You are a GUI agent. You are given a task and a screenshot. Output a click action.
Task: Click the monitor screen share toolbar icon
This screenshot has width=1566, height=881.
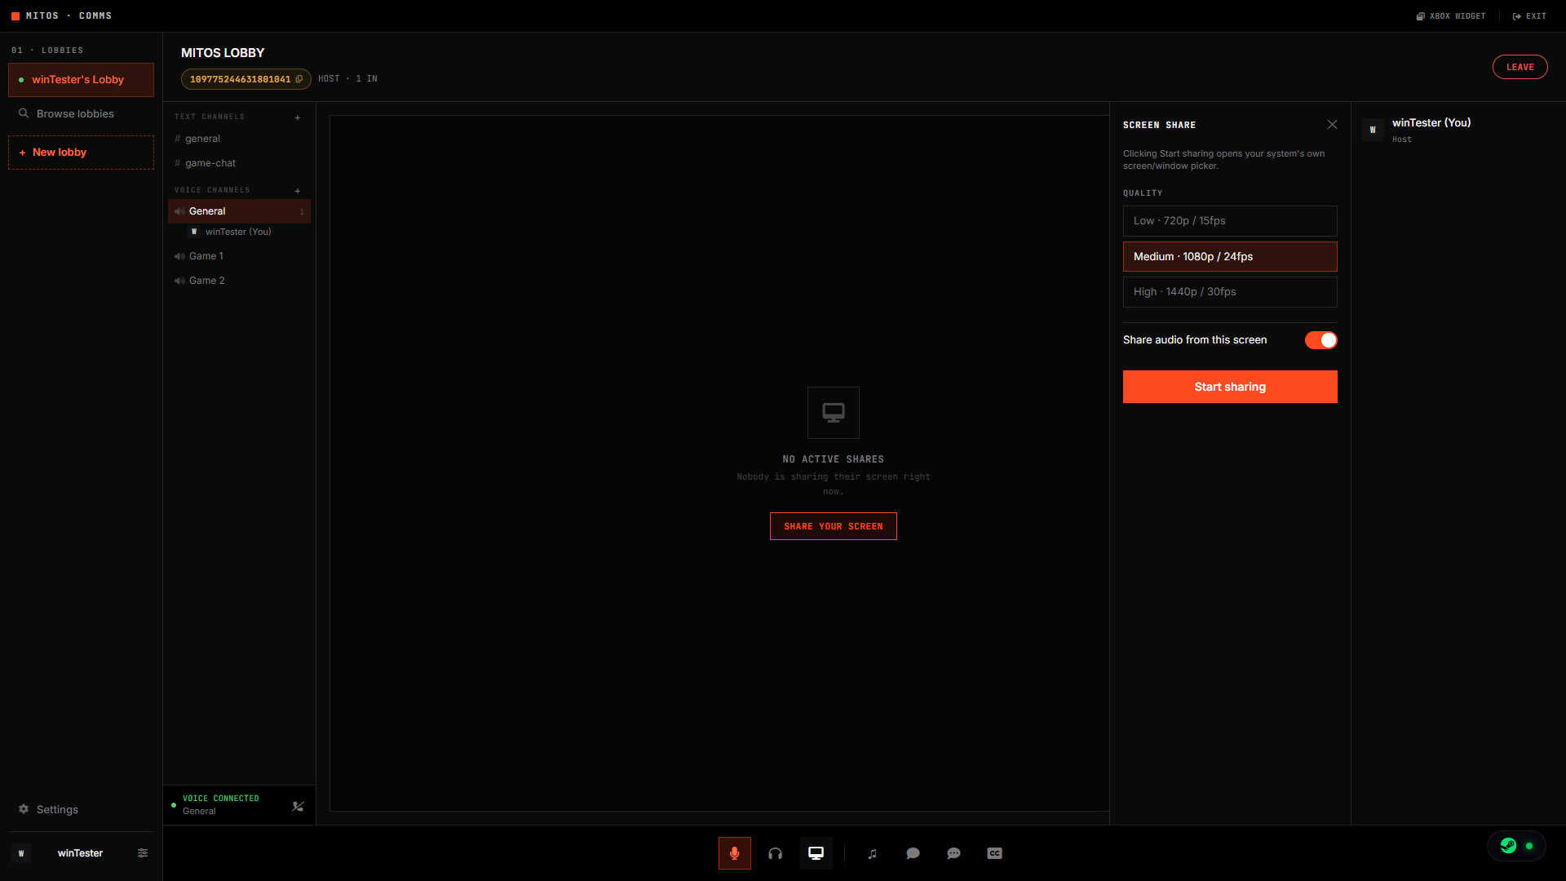coord(816,853)
